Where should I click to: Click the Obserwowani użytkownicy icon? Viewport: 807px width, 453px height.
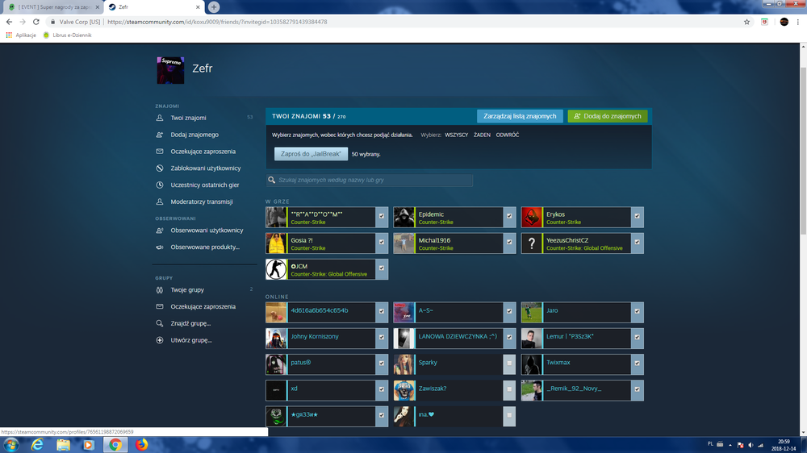[160, 231]
